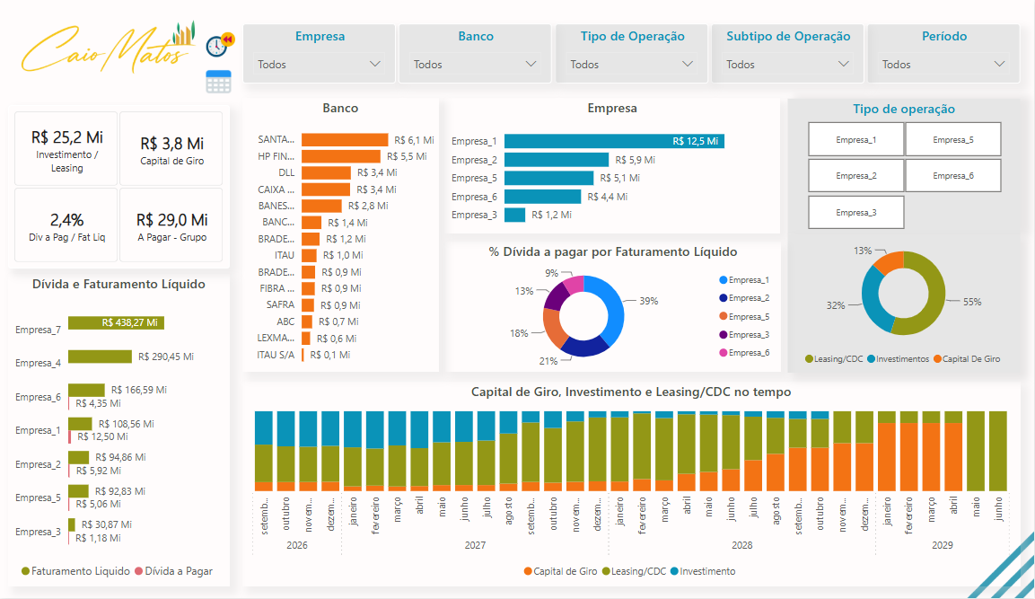Click Empresa_5 legend swatch in donut chart

coord(723,316)
